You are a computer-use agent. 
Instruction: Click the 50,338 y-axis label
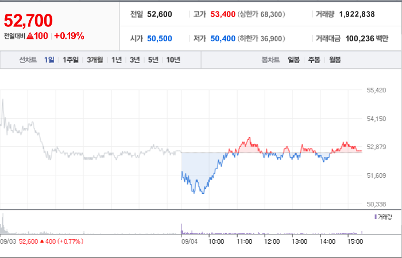click(376, 204)
